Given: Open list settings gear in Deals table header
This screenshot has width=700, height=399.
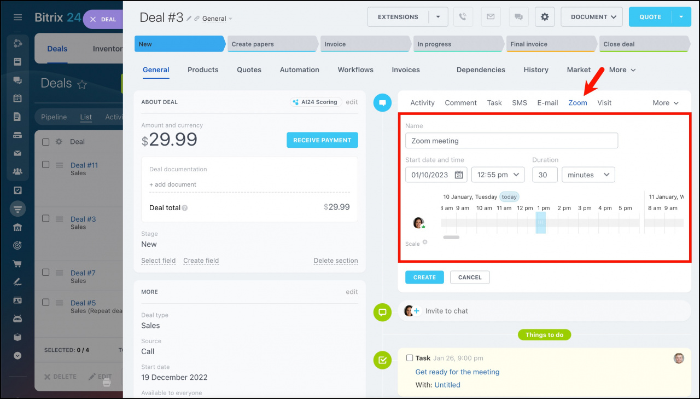Looking at the screenshot, I should tap(59, 142).
